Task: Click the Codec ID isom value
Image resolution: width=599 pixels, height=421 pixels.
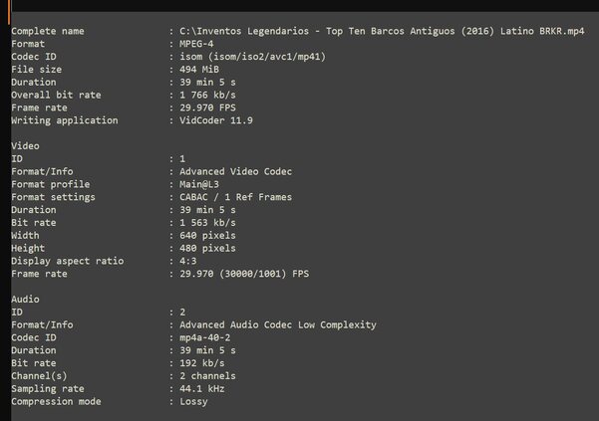Action: coord(252,57)
